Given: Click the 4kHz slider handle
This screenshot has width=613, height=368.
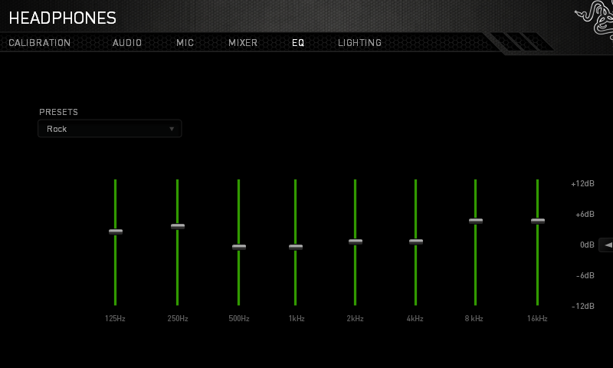Looking at the screenshot, I should 416,242.
